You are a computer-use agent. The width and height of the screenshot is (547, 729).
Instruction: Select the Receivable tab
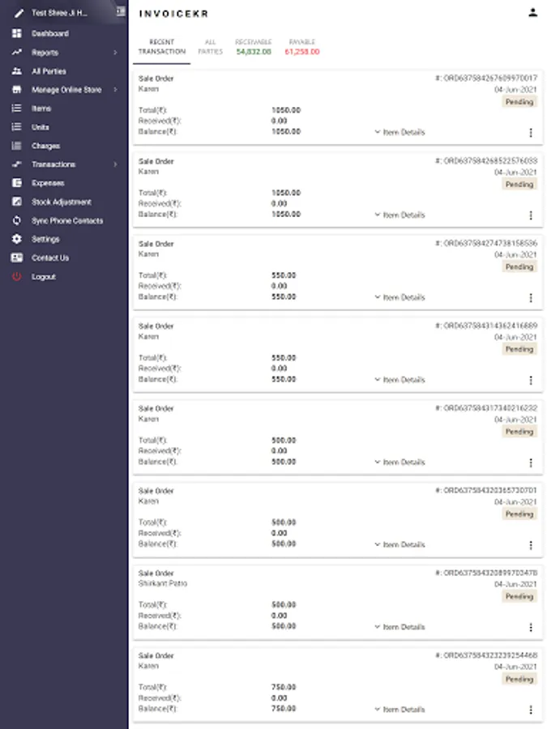(254, 47)
